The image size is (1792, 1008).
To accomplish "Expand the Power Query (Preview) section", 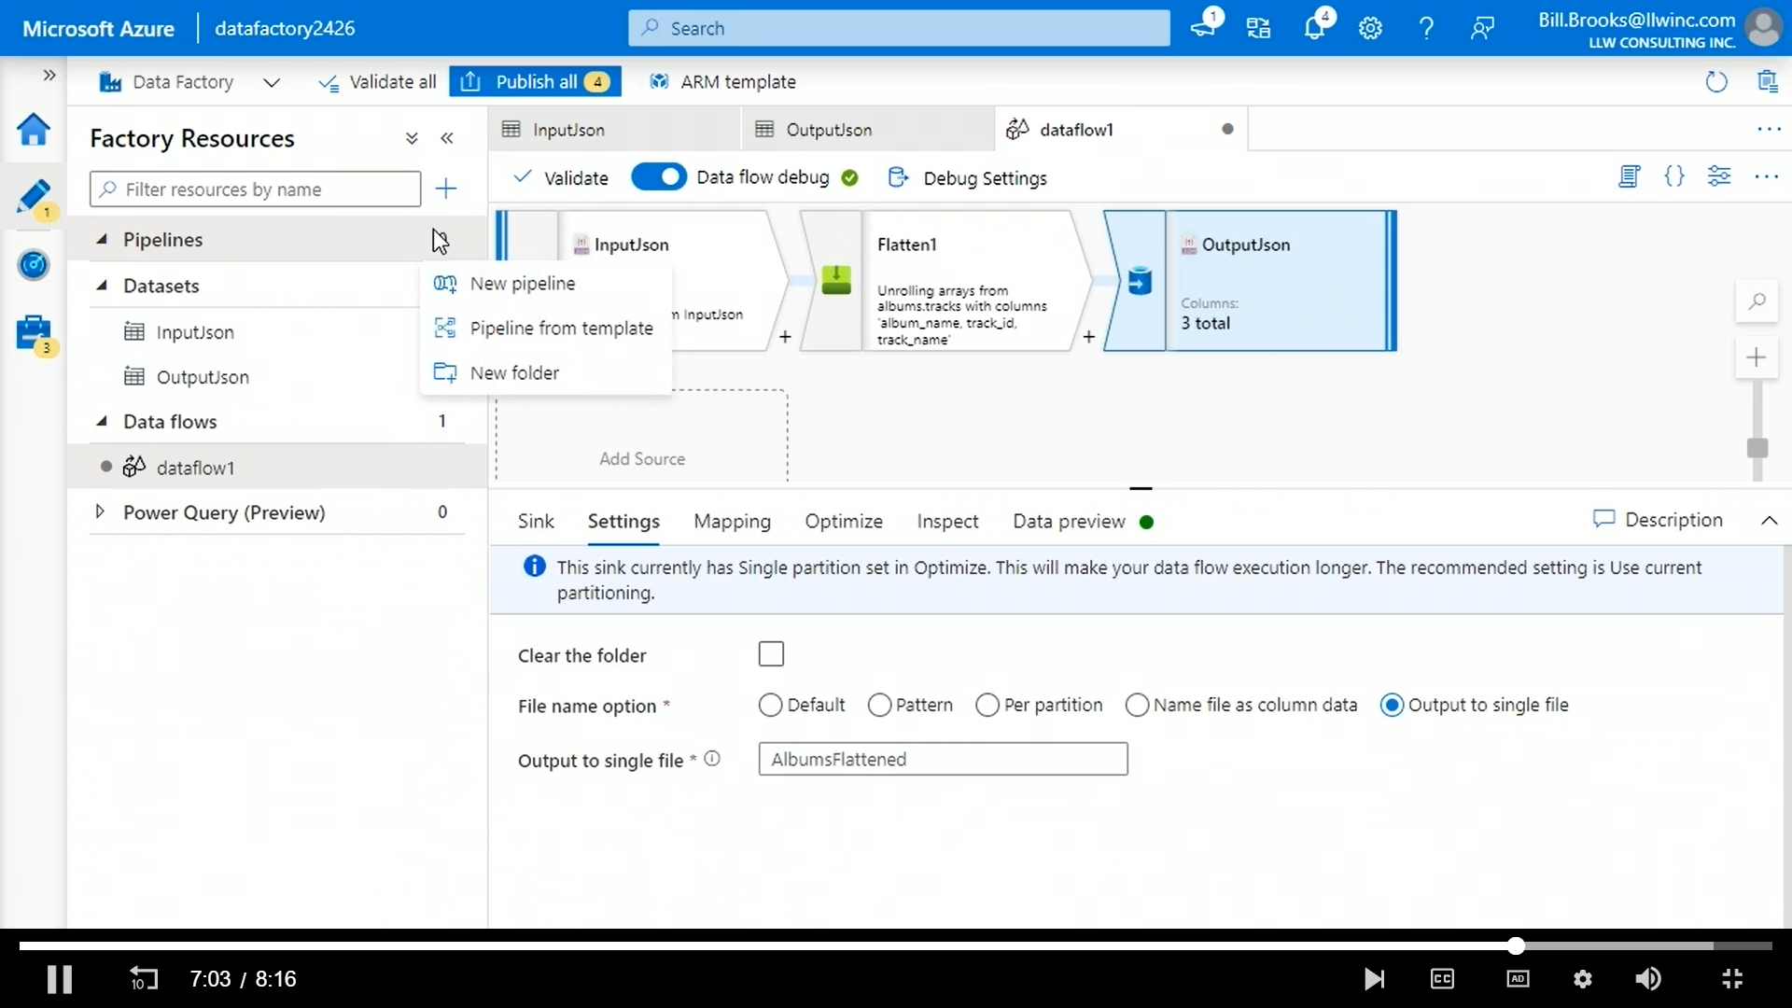I will coord(100,511).
